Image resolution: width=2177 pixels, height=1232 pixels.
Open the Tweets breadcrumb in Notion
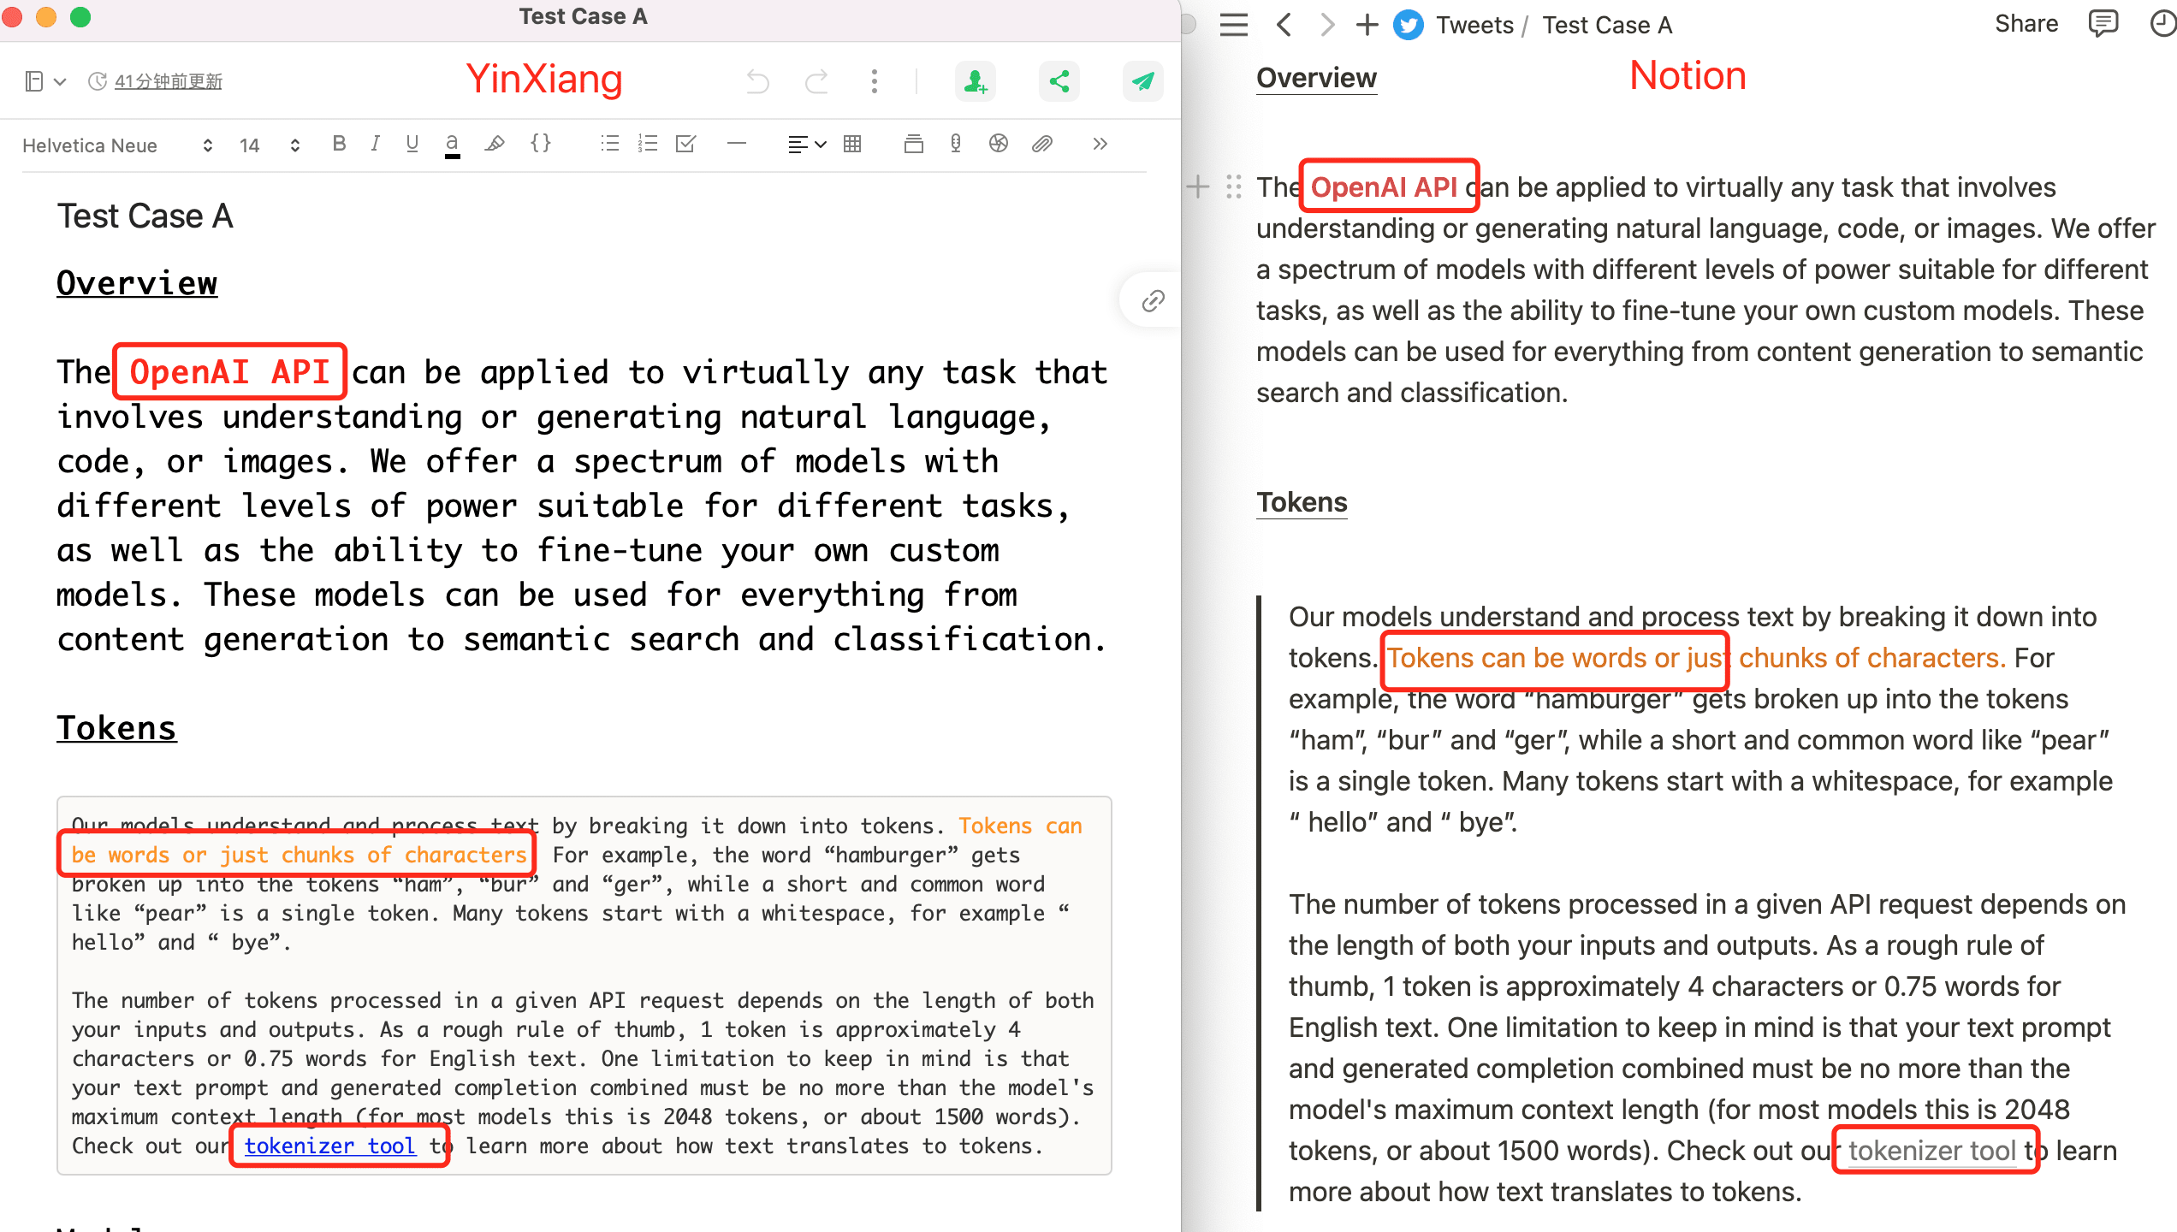click(1475, 24)
